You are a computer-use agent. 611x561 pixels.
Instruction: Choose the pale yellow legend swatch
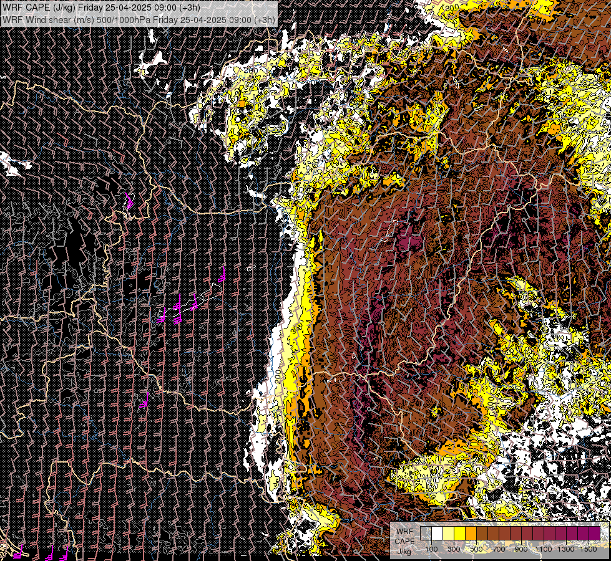(x=449, y=533)
